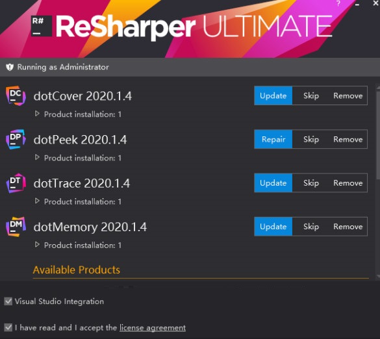Click the Running as Administrator text
This screenshot has width=380, height=339.
[63, 67]
